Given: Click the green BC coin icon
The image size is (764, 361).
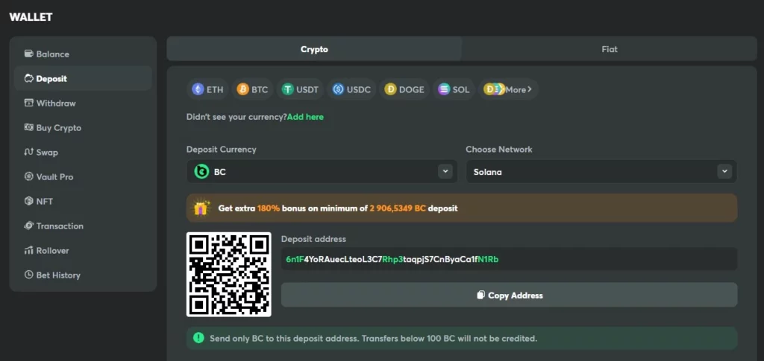Looking at the screenshot, I should pyautogui.click(x=201, y=171).
